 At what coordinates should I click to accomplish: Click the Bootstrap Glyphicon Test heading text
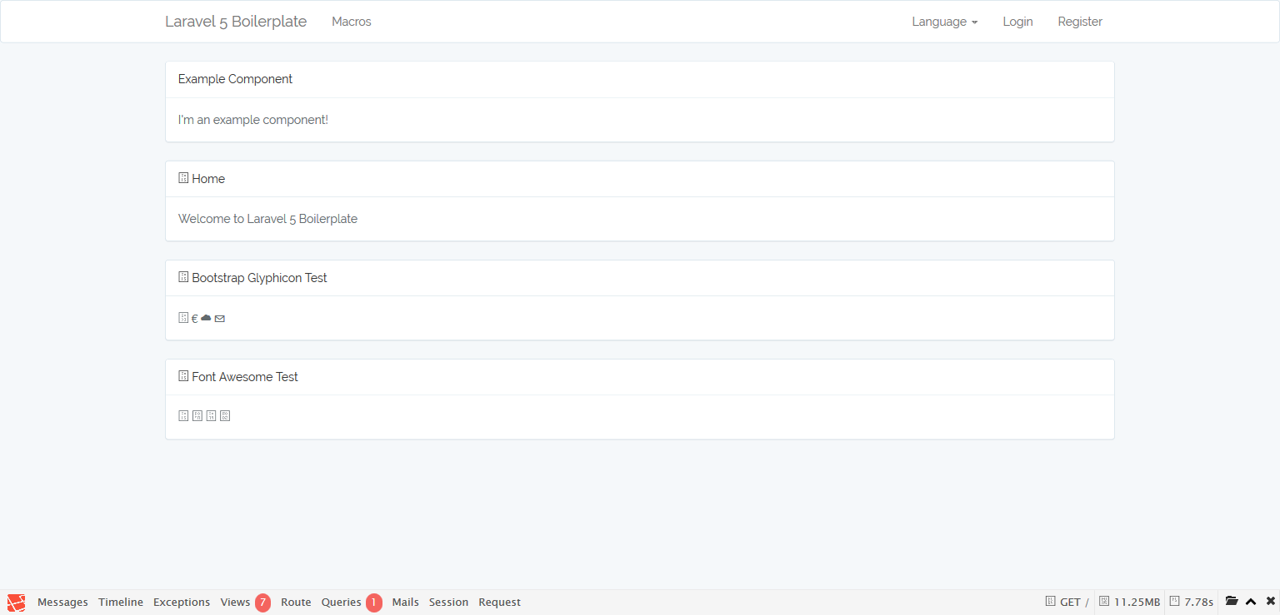pyautogui.click(x=259, y=278)
